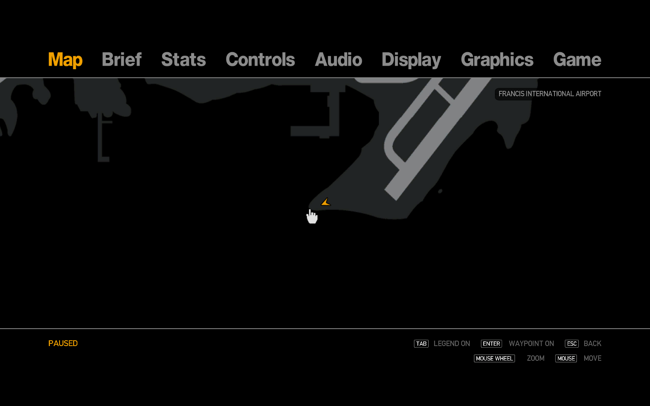Click the orange player arrow marker on map
Viewport: 650px width, 406px height.
click(x=325, y=202)
